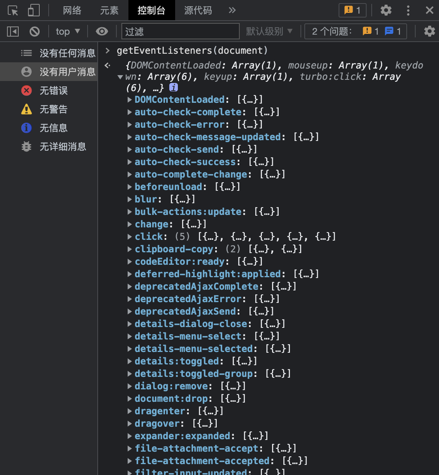Expand the blur listener array
Image resolution: width=439 pixels, height=475 pixels.
[x=130, y=199]
